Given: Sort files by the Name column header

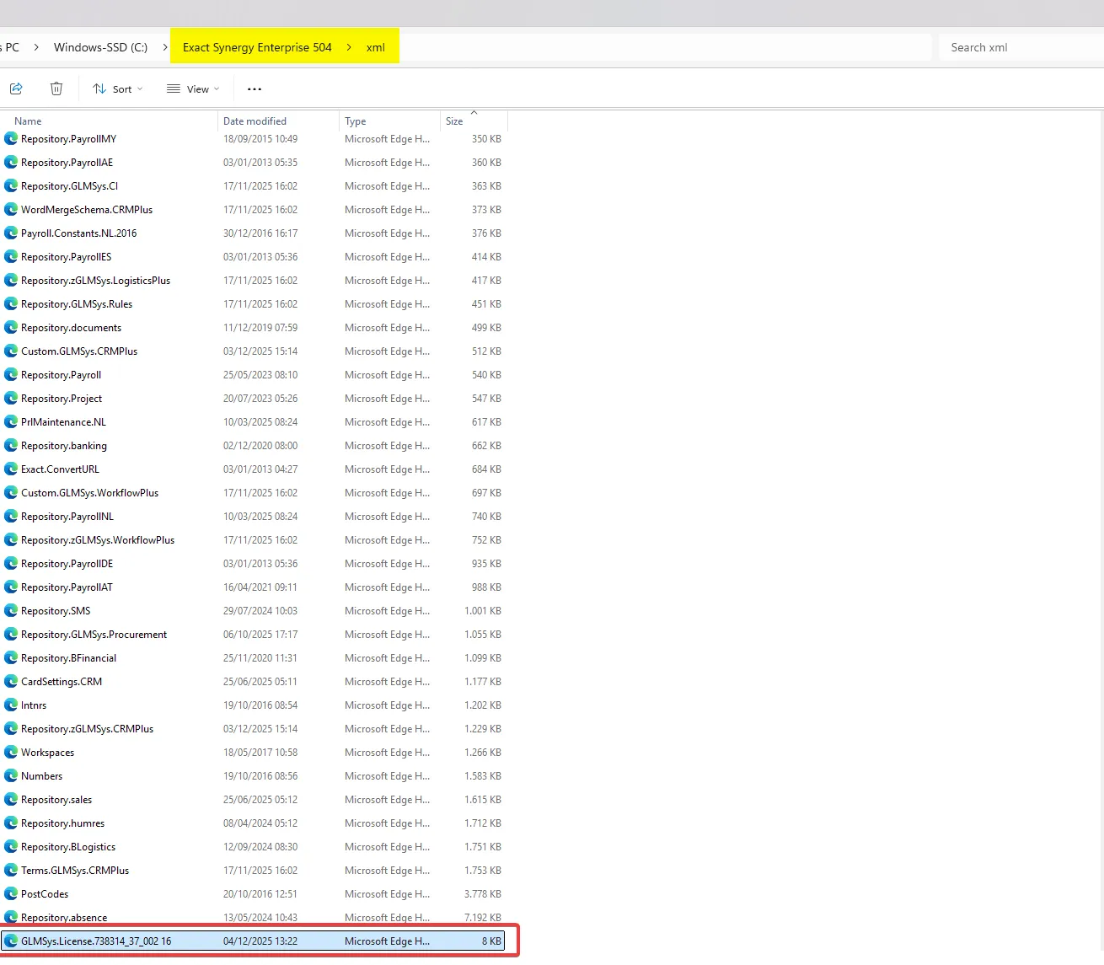Looking at the screenshot, I should 28,121.
